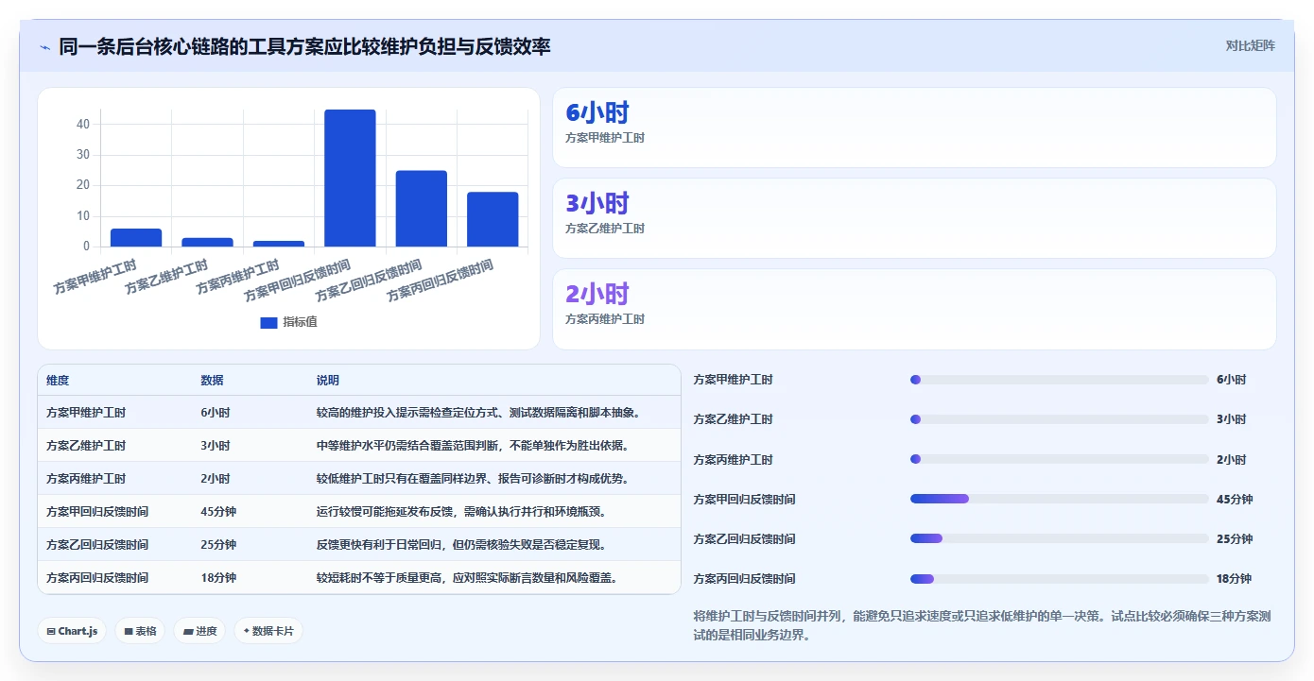
Task: Click the 进度 tag chip
Action: coord(199,631)
